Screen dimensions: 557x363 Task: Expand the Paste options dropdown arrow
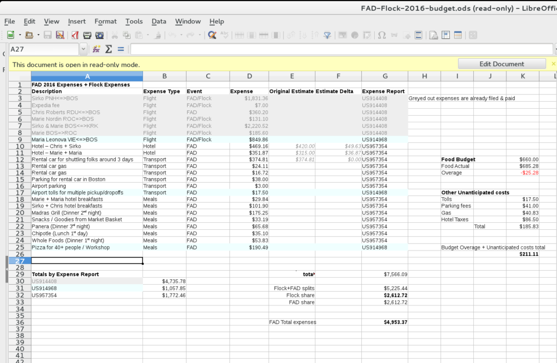148,35
